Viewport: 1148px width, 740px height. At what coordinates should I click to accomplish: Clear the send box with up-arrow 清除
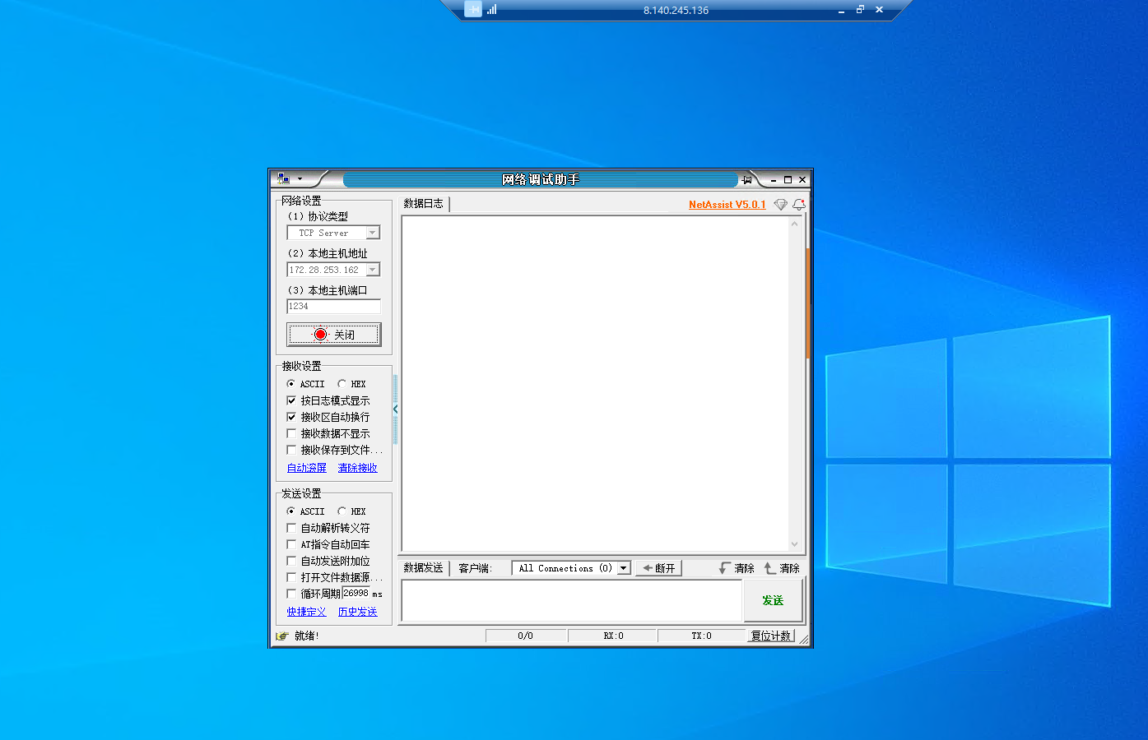[x=782, y=568]
